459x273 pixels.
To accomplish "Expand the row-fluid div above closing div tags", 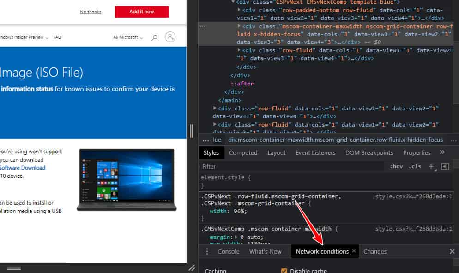I will click(x=239, y=50).
